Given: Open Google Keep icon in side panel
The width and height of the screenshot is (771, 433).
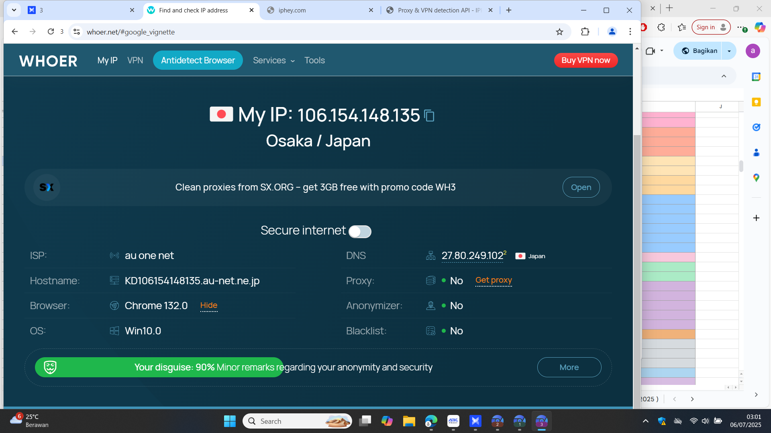Looking at the screenshot, I should [756, 102].
